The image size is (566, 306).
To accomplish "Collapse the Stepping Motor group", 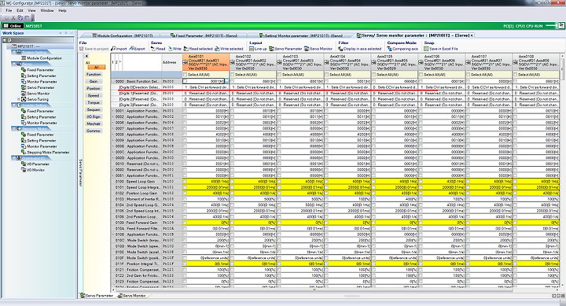I will pos(13,128).
